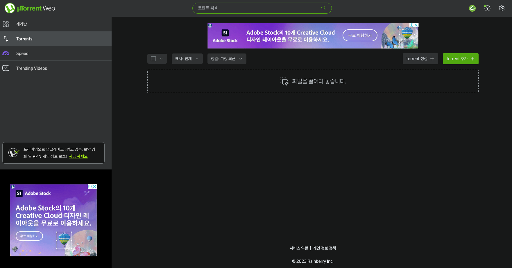Click the drag-and-drop cursor icon
Viewport: 512px width, 268px height.
coord(284,81)
